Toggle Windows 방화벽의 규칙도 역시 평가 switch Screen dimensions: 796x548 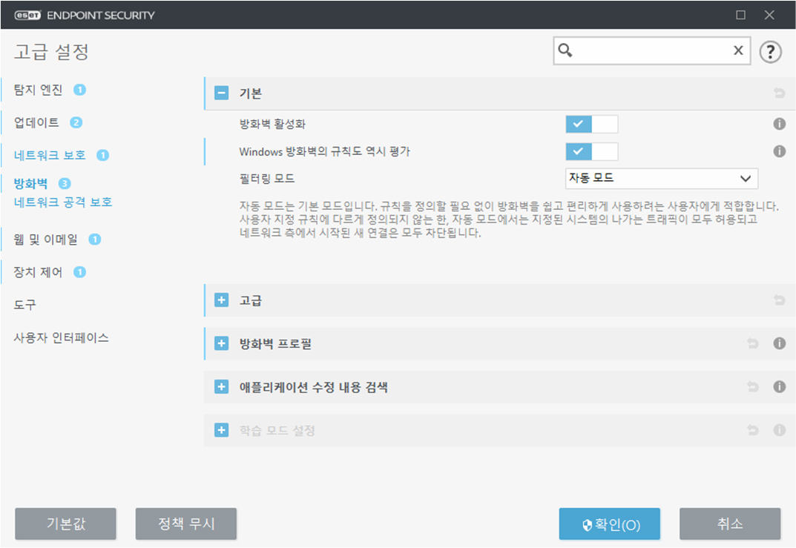[591, 151]
